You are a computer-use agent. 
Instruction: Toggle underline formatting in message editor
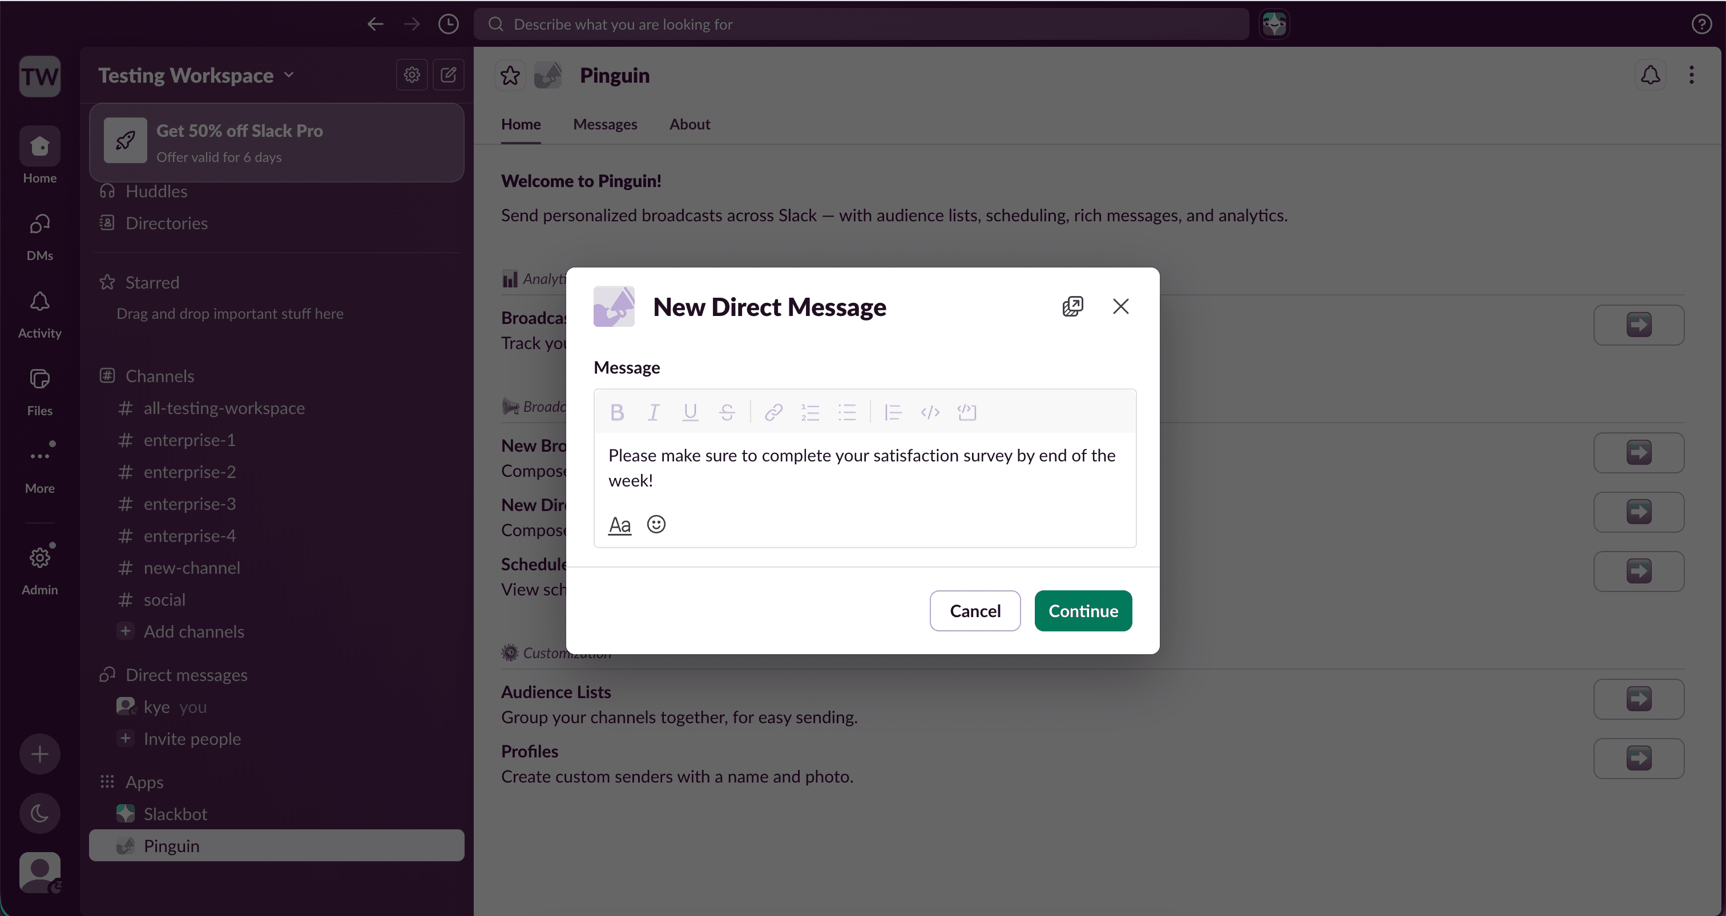click(690, 412)
